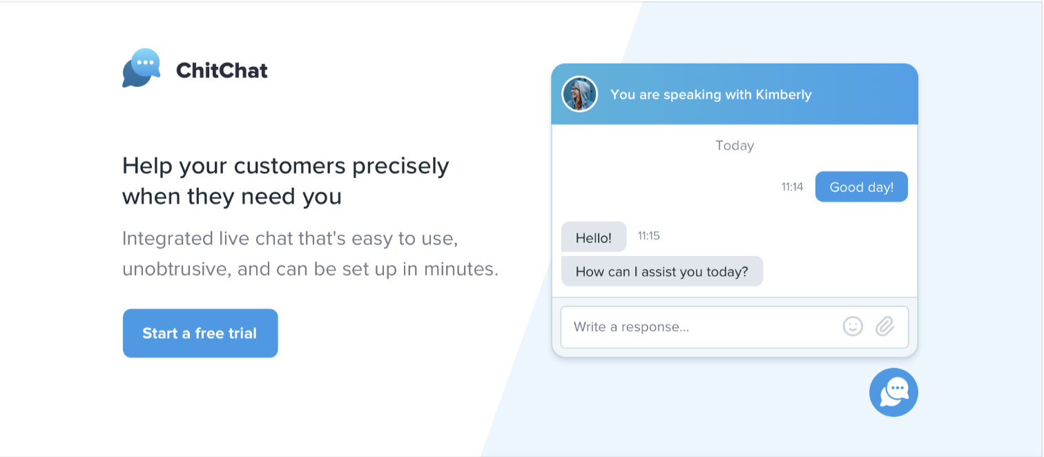Click Kimberly's avatar photo

tap(579, 94)
